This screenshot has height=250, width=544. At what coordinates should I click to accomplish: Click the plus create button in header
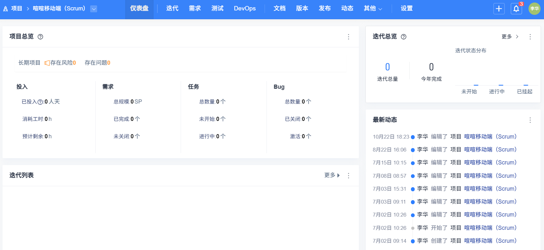coord(499,9)
